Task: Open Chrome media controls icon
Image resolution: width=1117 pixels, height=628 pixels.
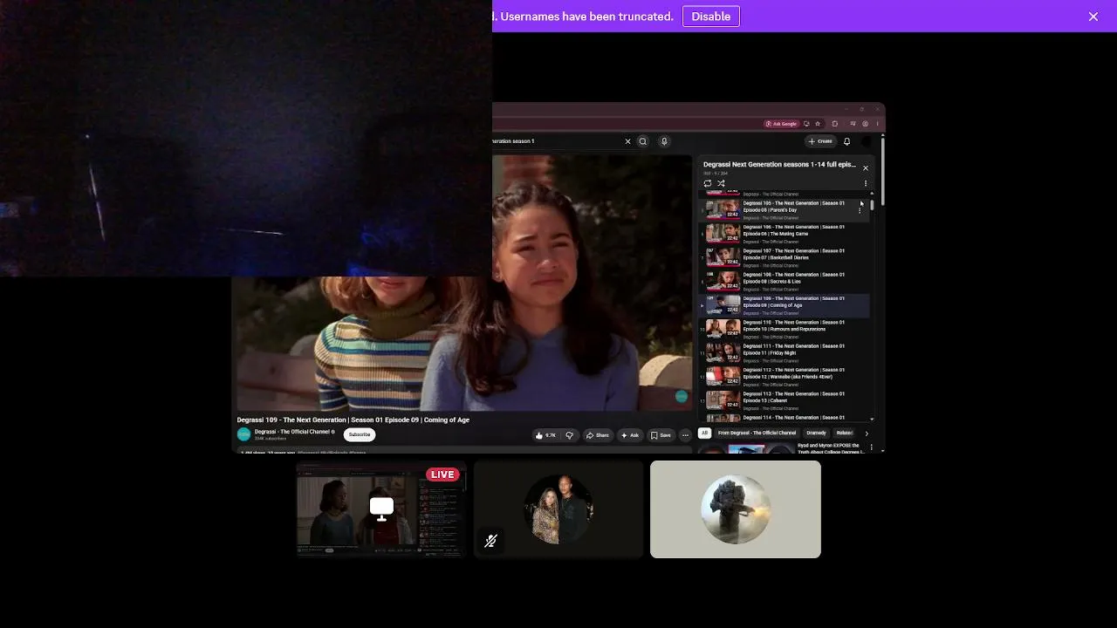Action: pyautogui.click(x=853, y=124)
